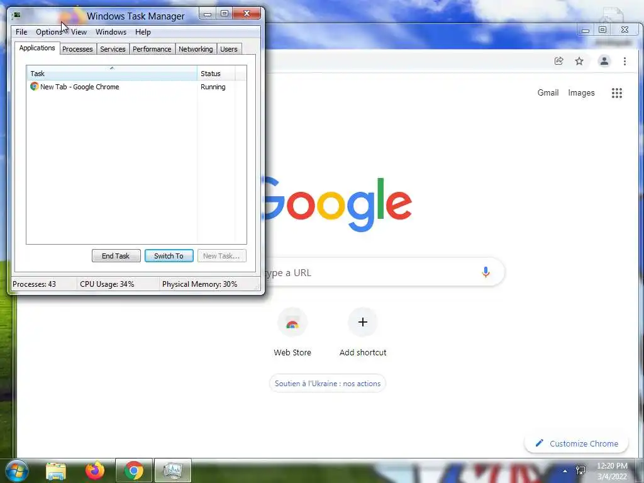Sort by the Task column header

[112, 73]
